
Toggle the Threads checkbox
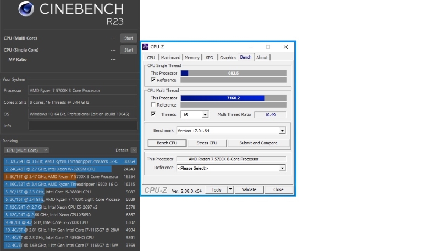(153, 114)
